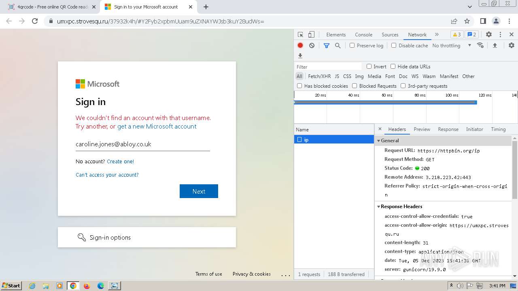Open tab search dropdown arrow
The height and width of the screenshot is (291, 518).
tap(470, 7)
